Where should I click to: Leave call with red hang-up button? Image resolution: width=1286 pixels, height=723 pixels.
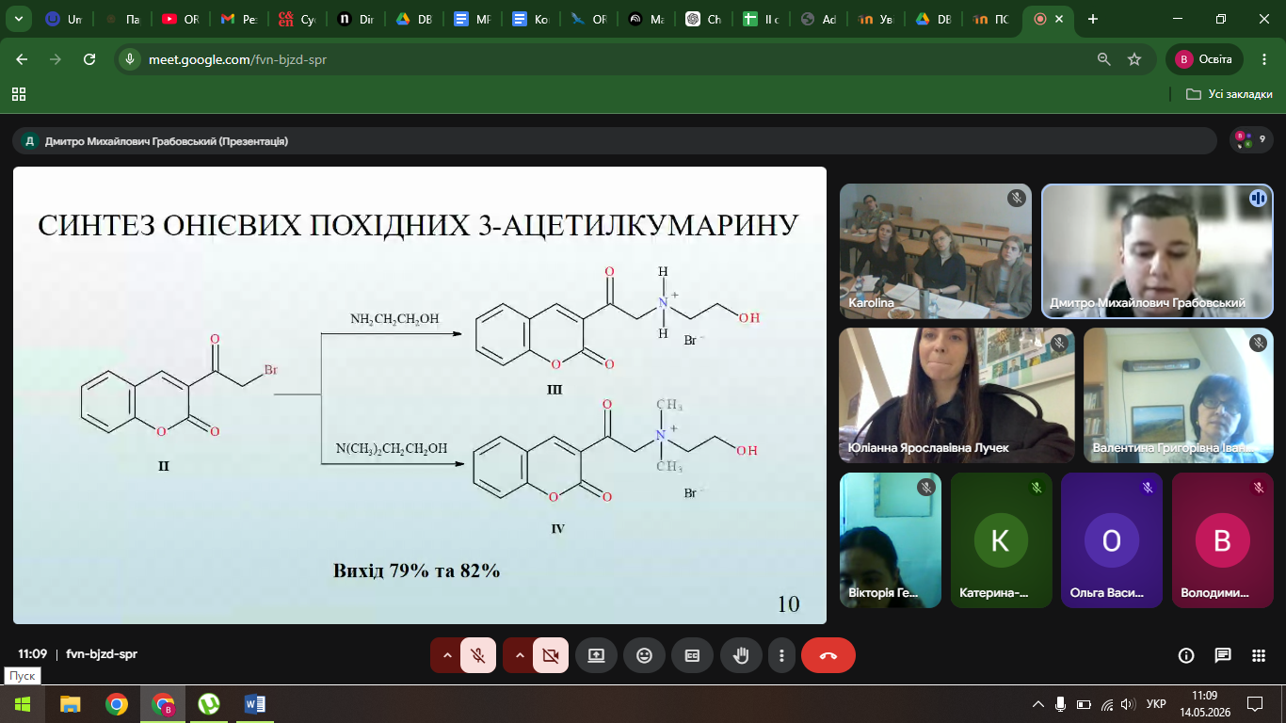click(828, 655)
